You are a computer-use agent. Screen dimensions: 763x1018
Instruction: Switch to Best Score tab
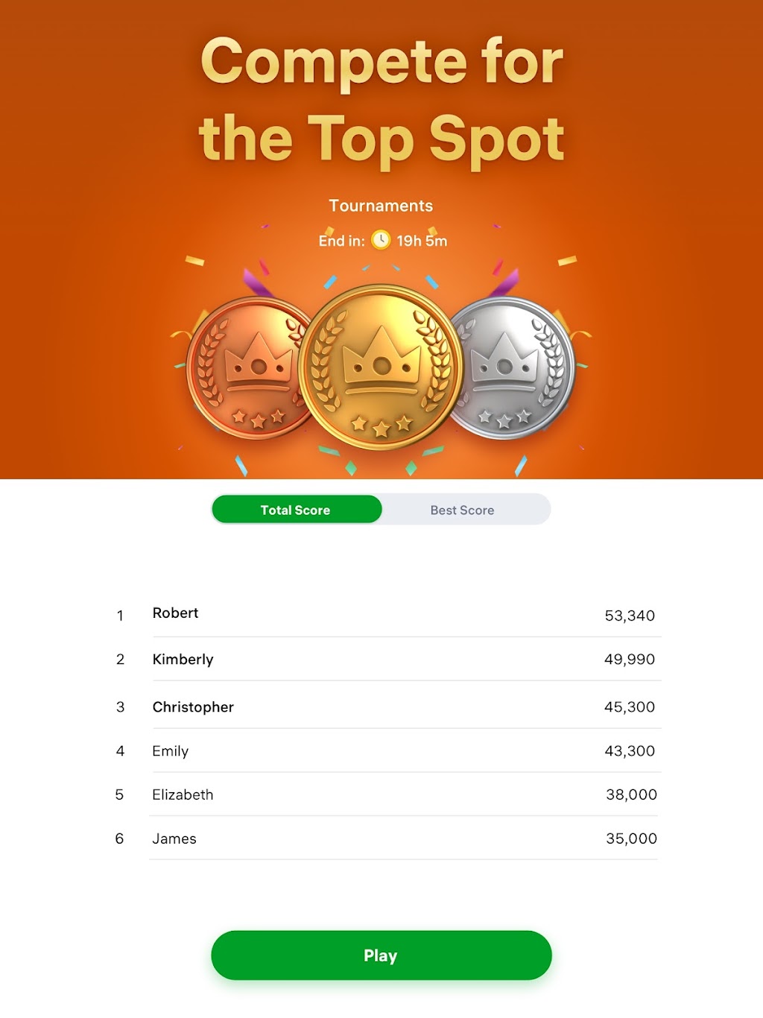(x=462, y=510)
